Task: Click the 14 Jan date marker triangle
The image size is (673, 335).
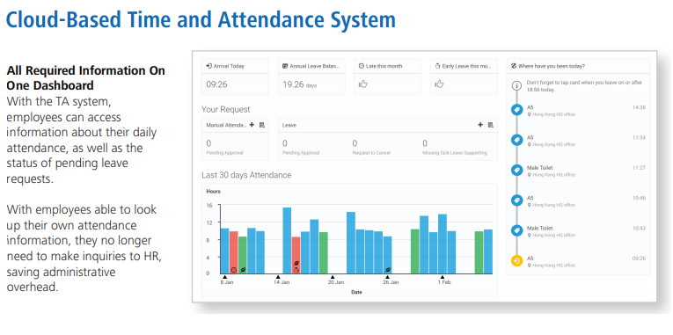Action: 278,277
